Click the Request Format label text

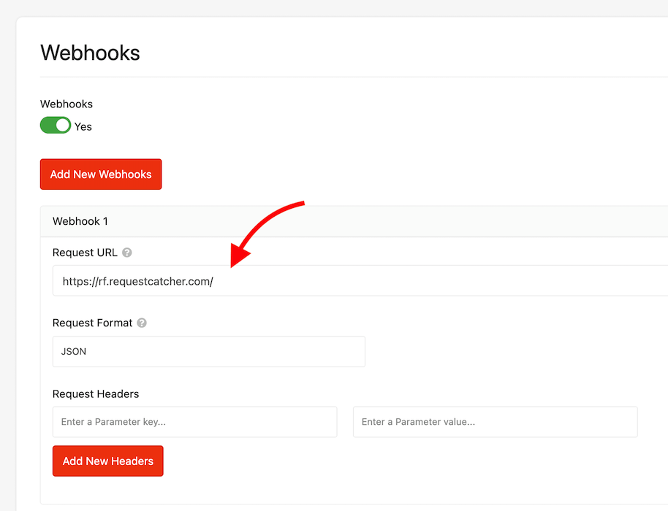pos(92,323)
